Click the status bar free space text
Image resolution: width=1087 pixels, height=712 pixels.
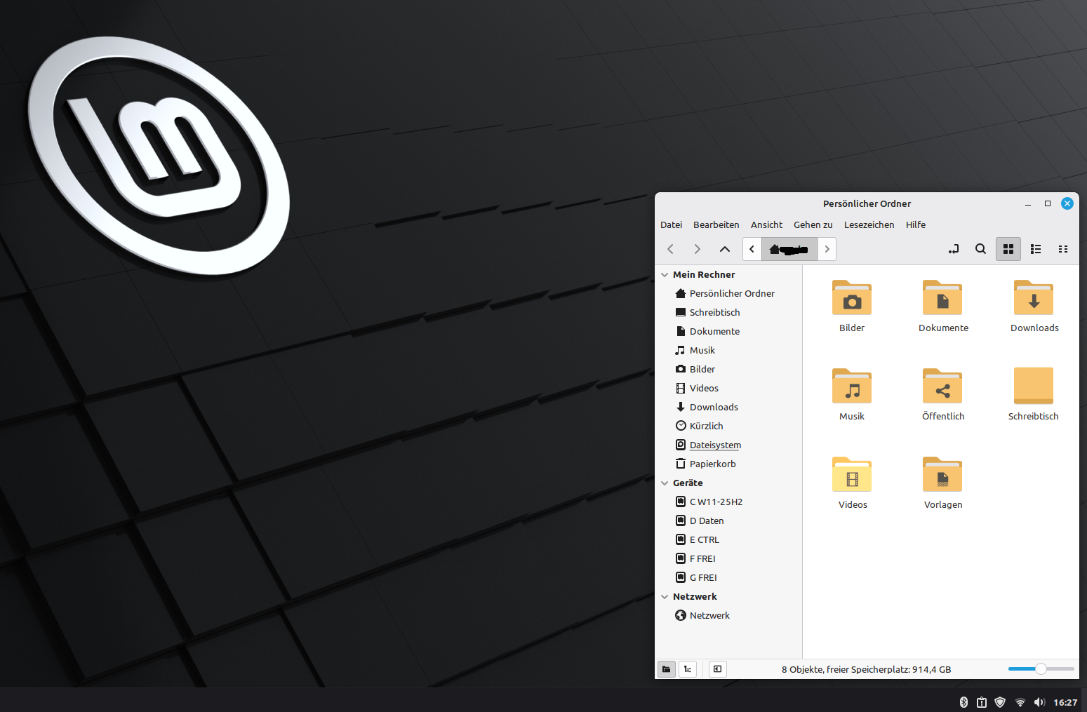[867, 670]
